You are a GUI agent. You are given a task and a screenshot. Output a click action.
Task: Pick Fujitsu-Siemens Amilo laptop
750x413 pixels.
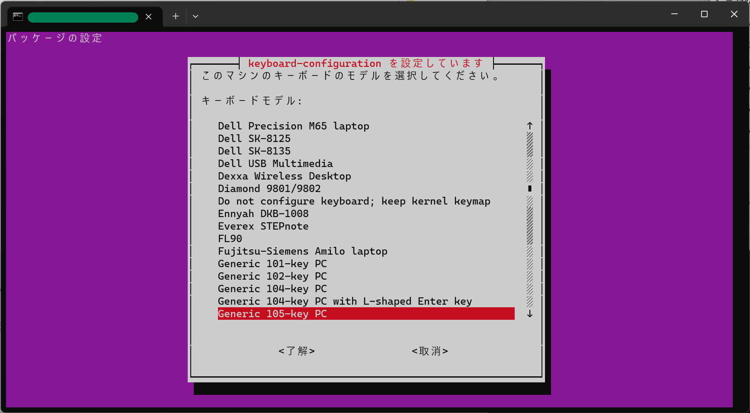coord(302,251)
